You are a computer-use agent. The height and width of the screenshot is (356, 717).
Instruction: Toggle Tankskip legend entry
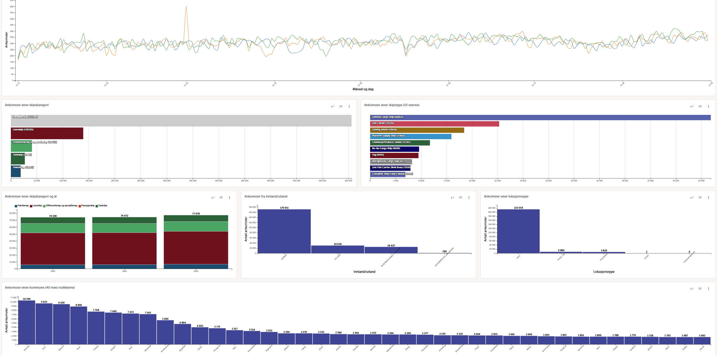[x=102, y=206]
